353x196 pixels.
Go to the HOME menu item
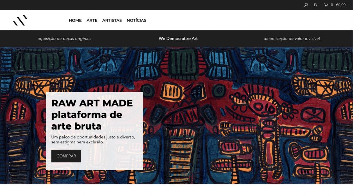point(75,20)
